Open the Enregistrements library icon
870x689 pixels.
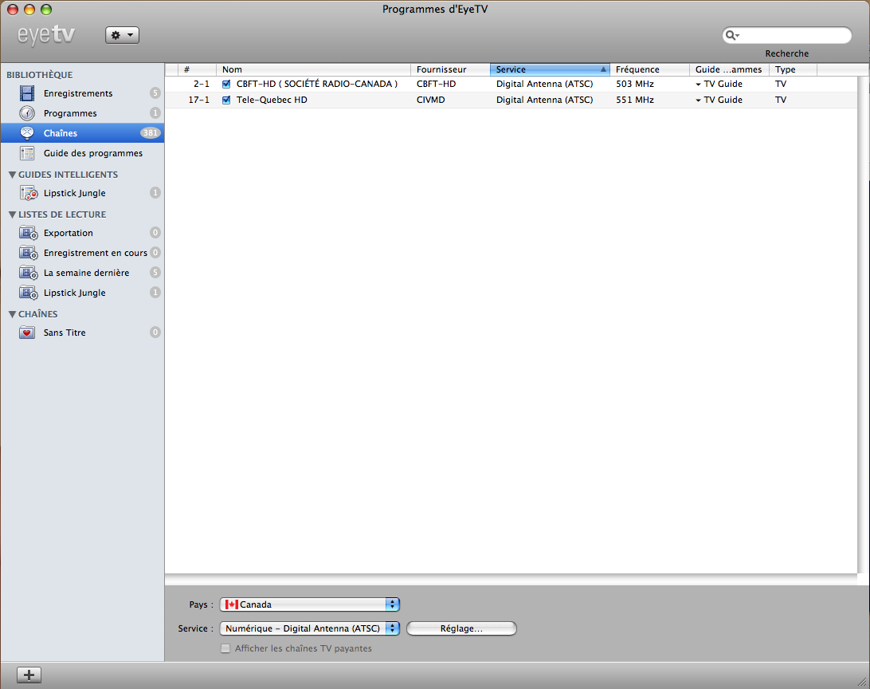tap(26, 93)
